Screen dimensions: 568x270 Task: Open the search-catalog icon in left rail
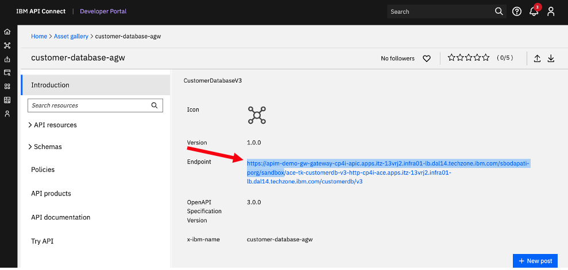(7, 73)
